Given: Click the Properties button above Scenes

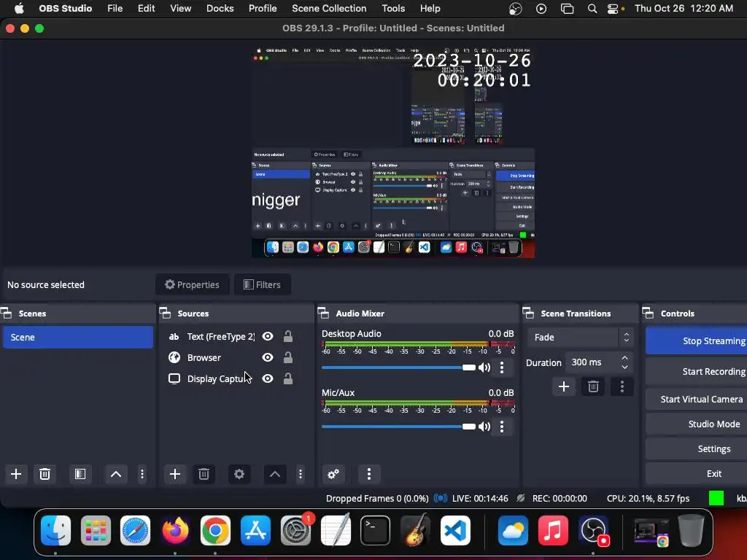Looking at the screenshot, I should (x=192, y=285).
